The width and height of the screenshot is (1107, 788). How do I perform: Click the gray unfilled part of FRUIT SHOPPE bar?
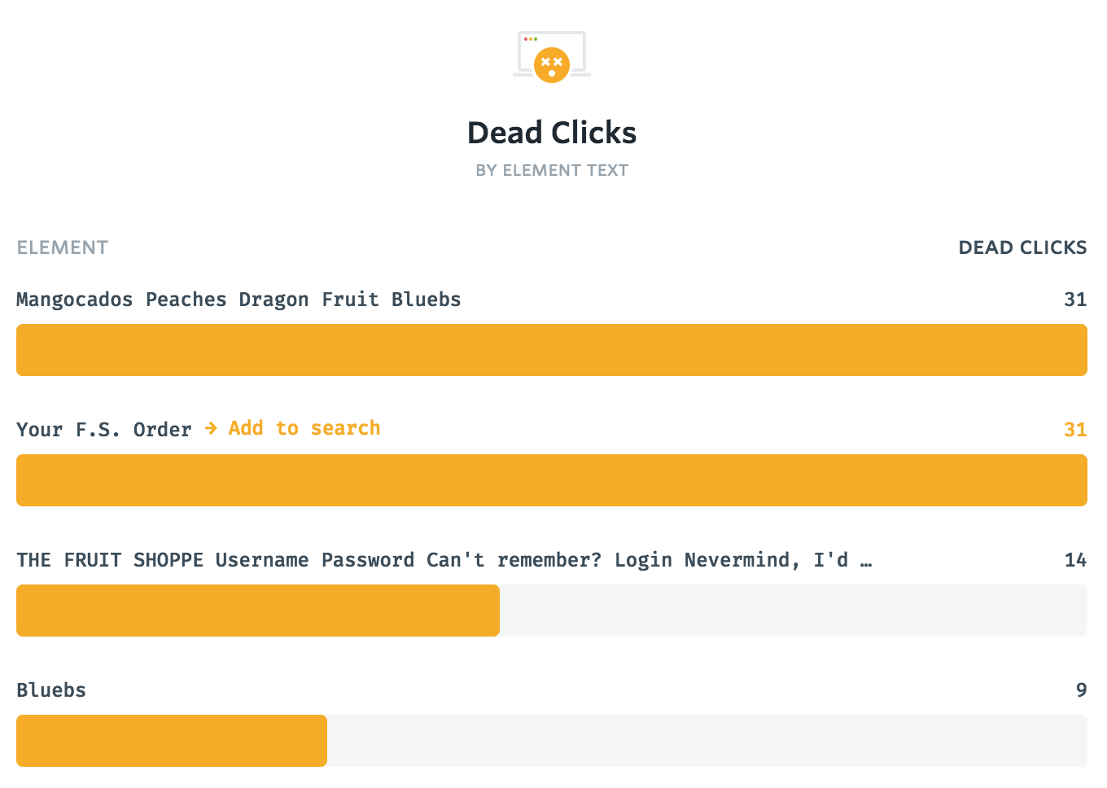(x=794, y=611)
